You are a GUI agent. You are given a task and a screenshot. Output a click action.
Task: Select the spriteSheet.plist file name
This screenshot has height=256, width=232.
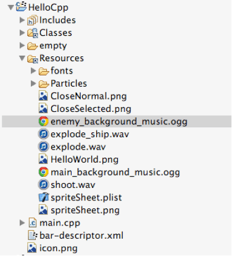(x=86, y=198)
